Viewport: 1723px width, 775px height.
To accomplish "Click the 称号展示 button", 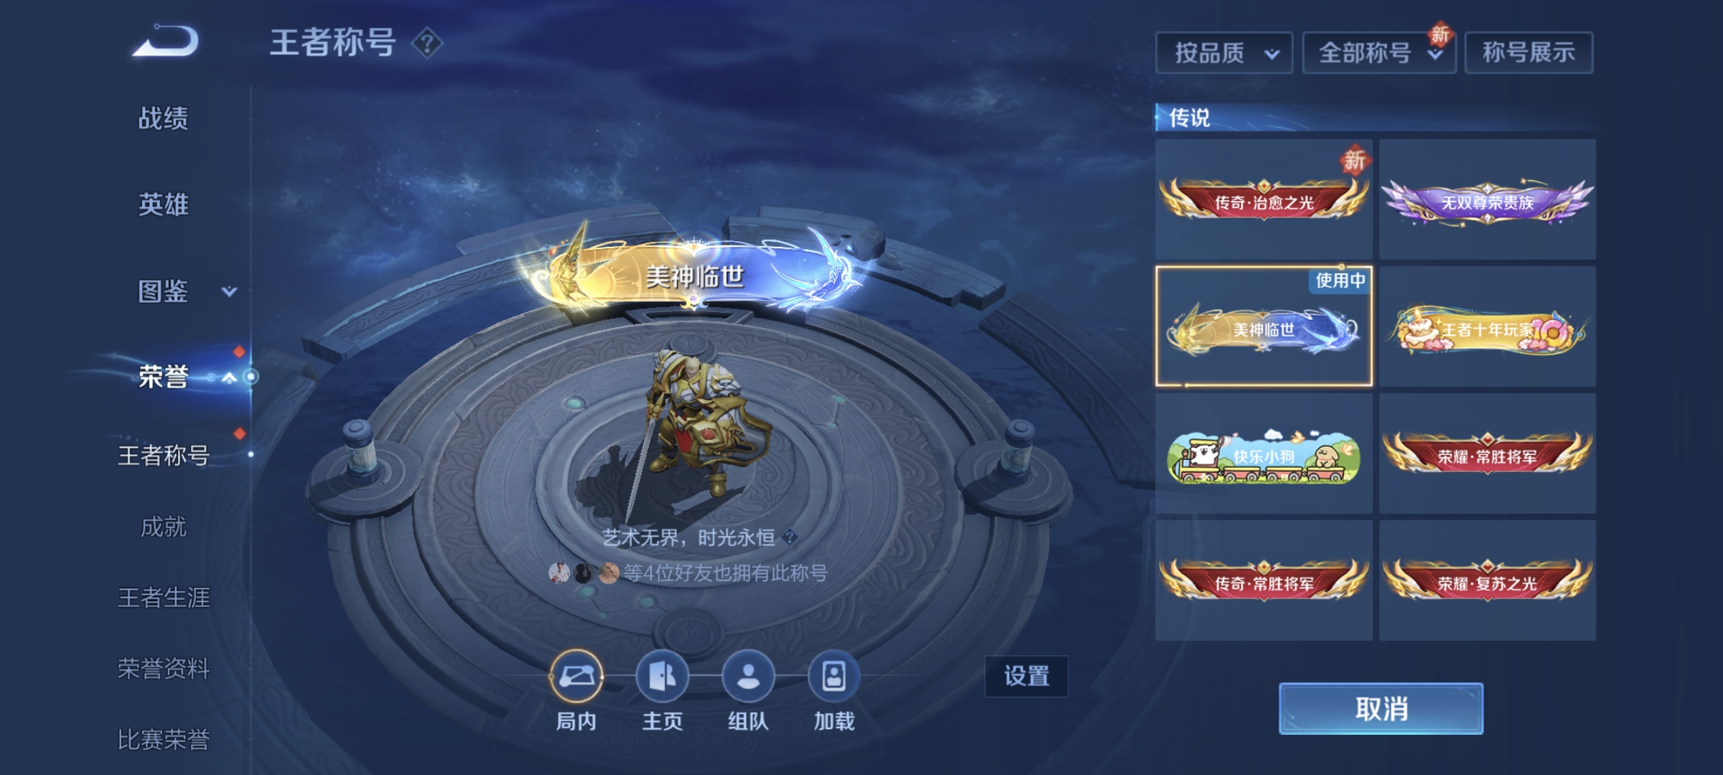I will tap(1528, 52).
